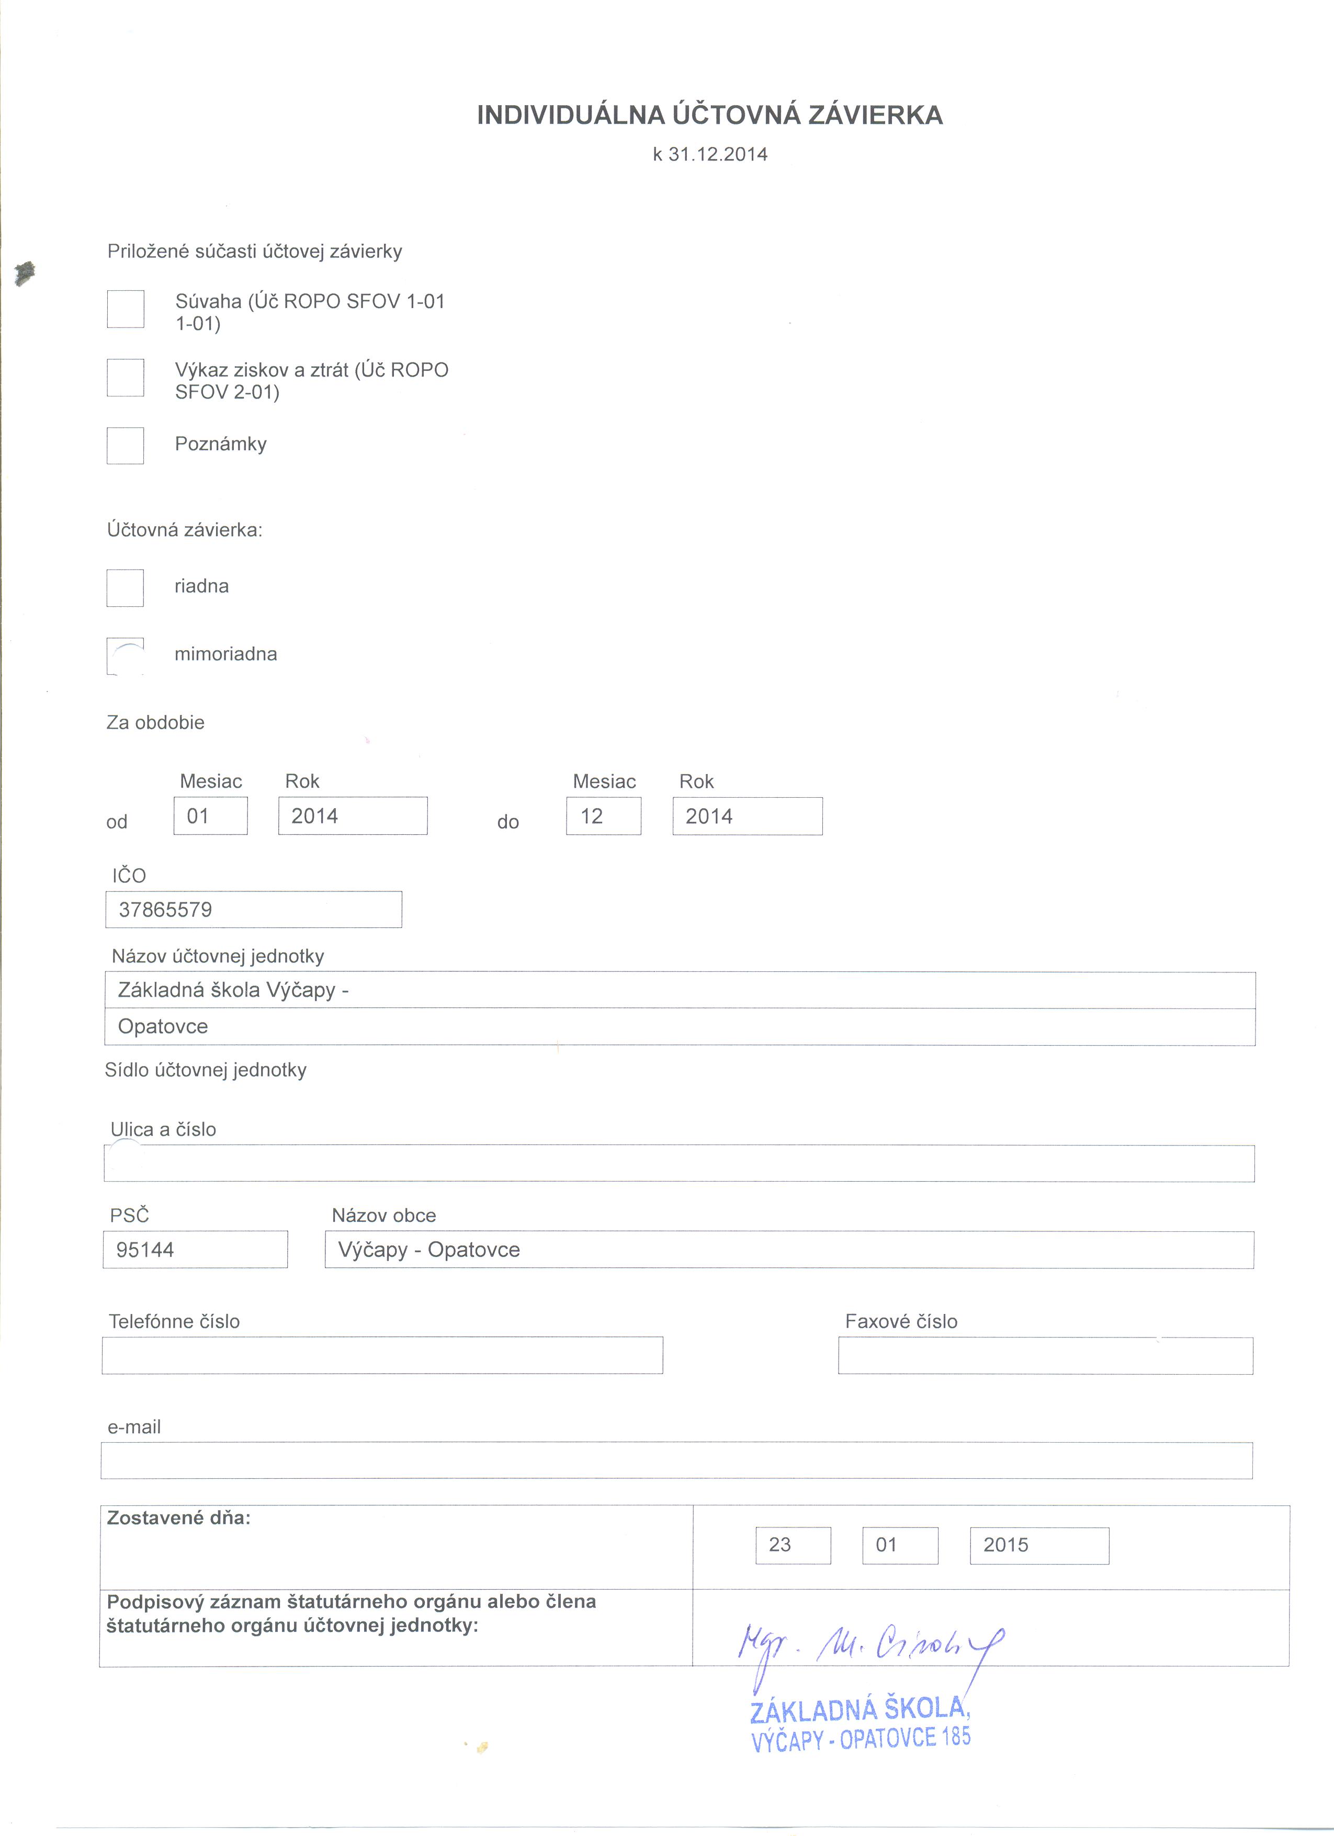Click the empty e-mail field
1334x1836 pixels.
click(x=677, y=1460)
